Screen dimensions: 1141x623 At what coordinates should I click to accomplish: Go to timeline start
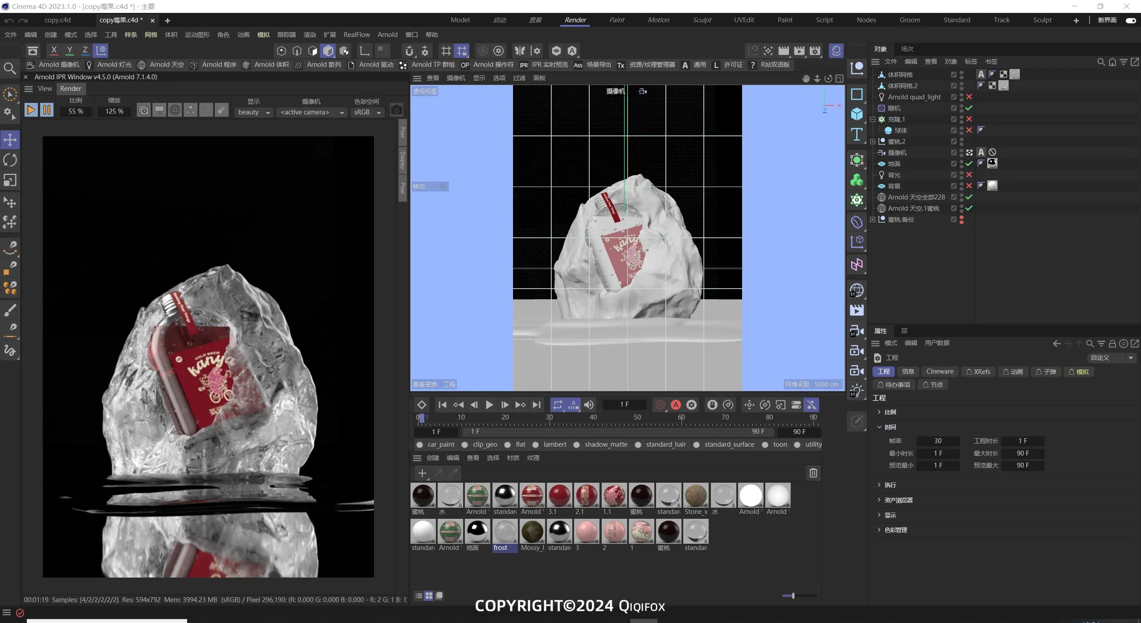[442, 405]
